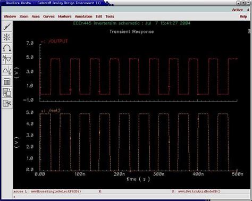Open the Zoom menu
The image size is (252, 201).
pyautogui.click(x=24, y=16)
